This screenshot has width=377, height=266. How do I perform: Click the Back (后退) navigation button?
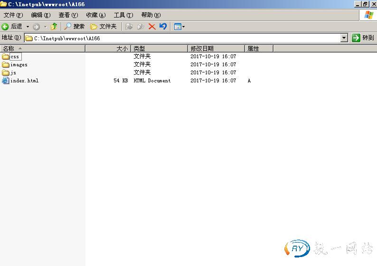[x=12, y=27]
